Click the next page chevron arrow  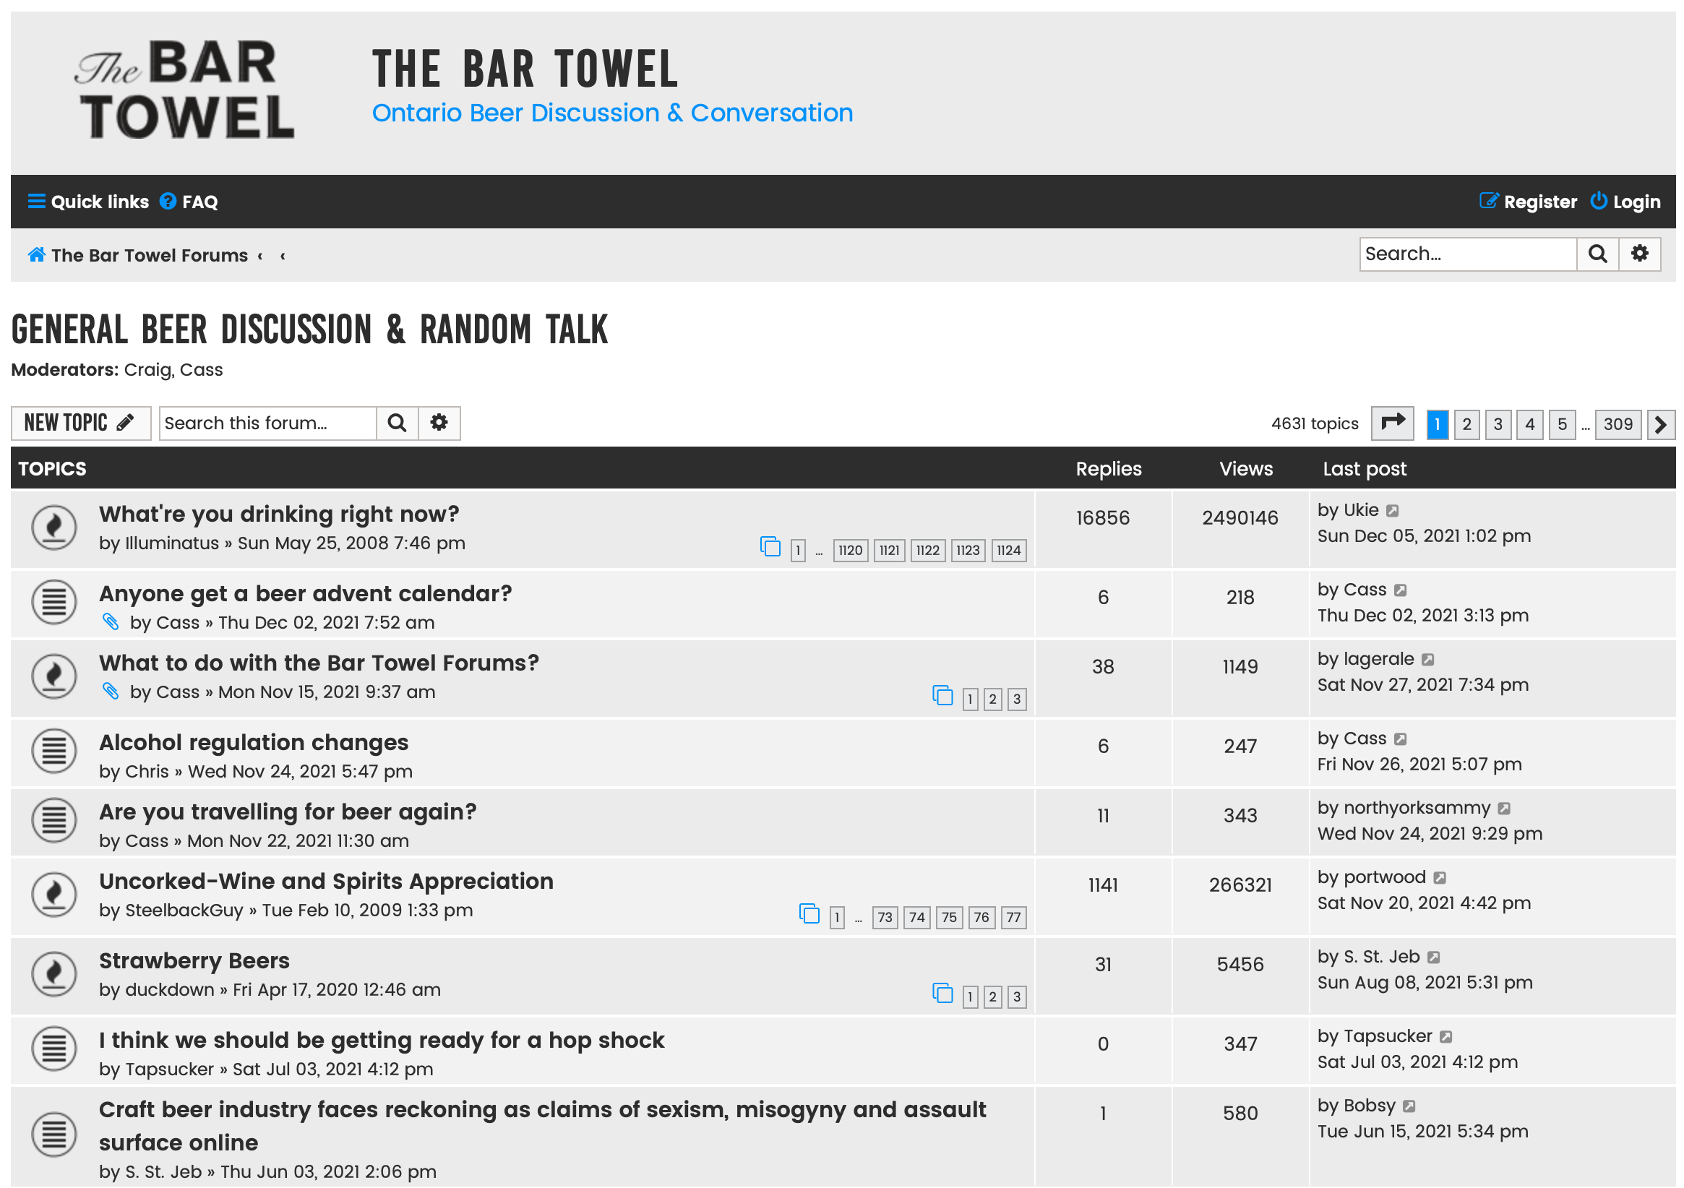point(1662,425)
